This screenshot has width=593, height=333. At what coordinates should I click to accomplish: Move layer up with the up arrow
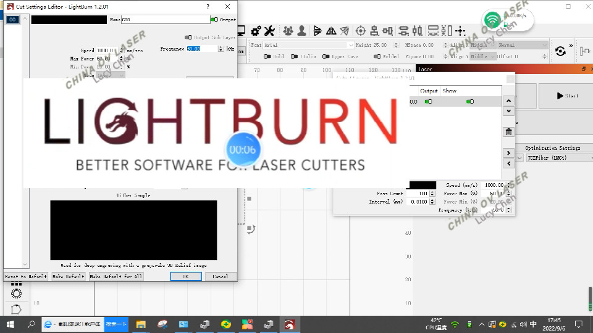[x=508, y=101]
